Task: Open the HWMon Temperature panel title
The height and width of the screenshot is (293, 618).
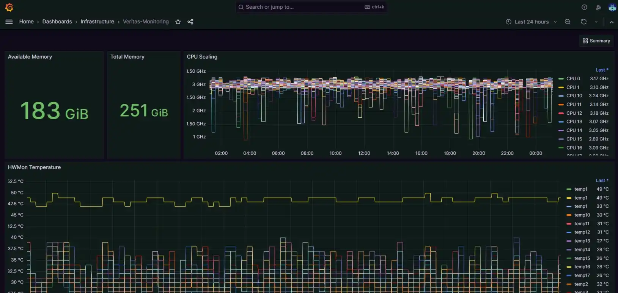Action: [x=34, y=167]
